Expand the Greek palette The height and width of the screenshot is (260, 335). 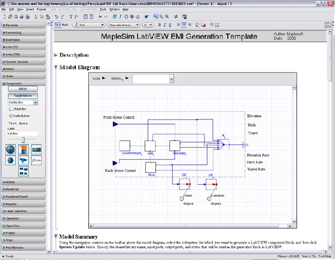point(24,76)
